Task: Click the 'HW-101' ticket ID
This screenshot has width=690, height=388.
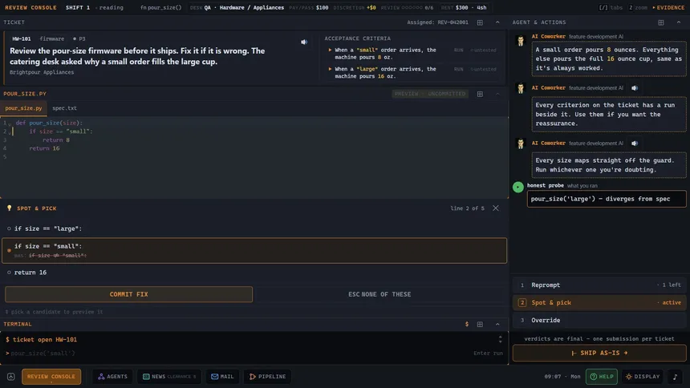Action: click(x=21, y=38)
